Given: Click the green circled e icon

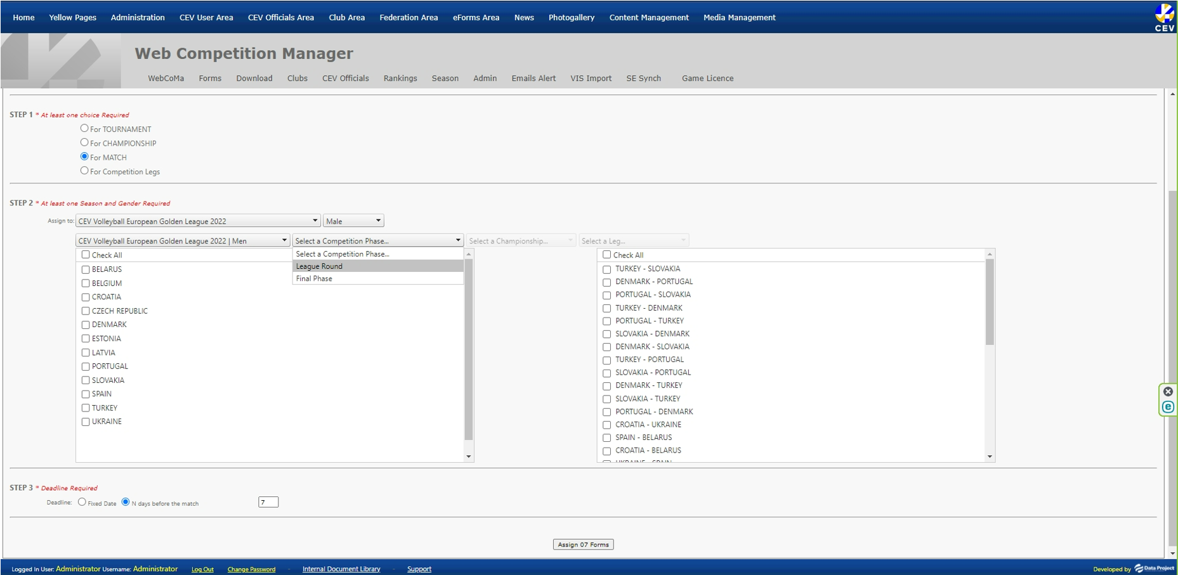Looking at the screenshot, I should pos(1168,407).
